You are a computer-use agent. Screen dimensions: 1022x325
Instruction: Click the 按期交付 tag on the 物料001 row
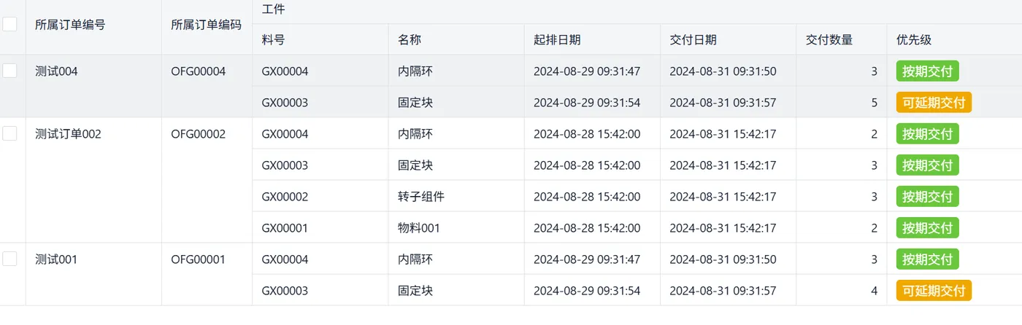[927, 228]
